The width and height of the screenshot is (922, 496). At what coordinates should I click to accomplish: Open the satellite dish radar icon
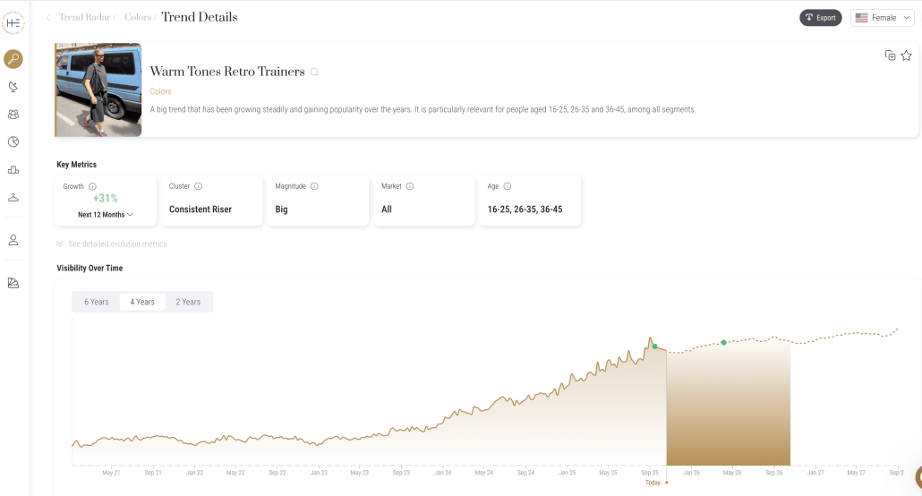[x=13, y=87]
